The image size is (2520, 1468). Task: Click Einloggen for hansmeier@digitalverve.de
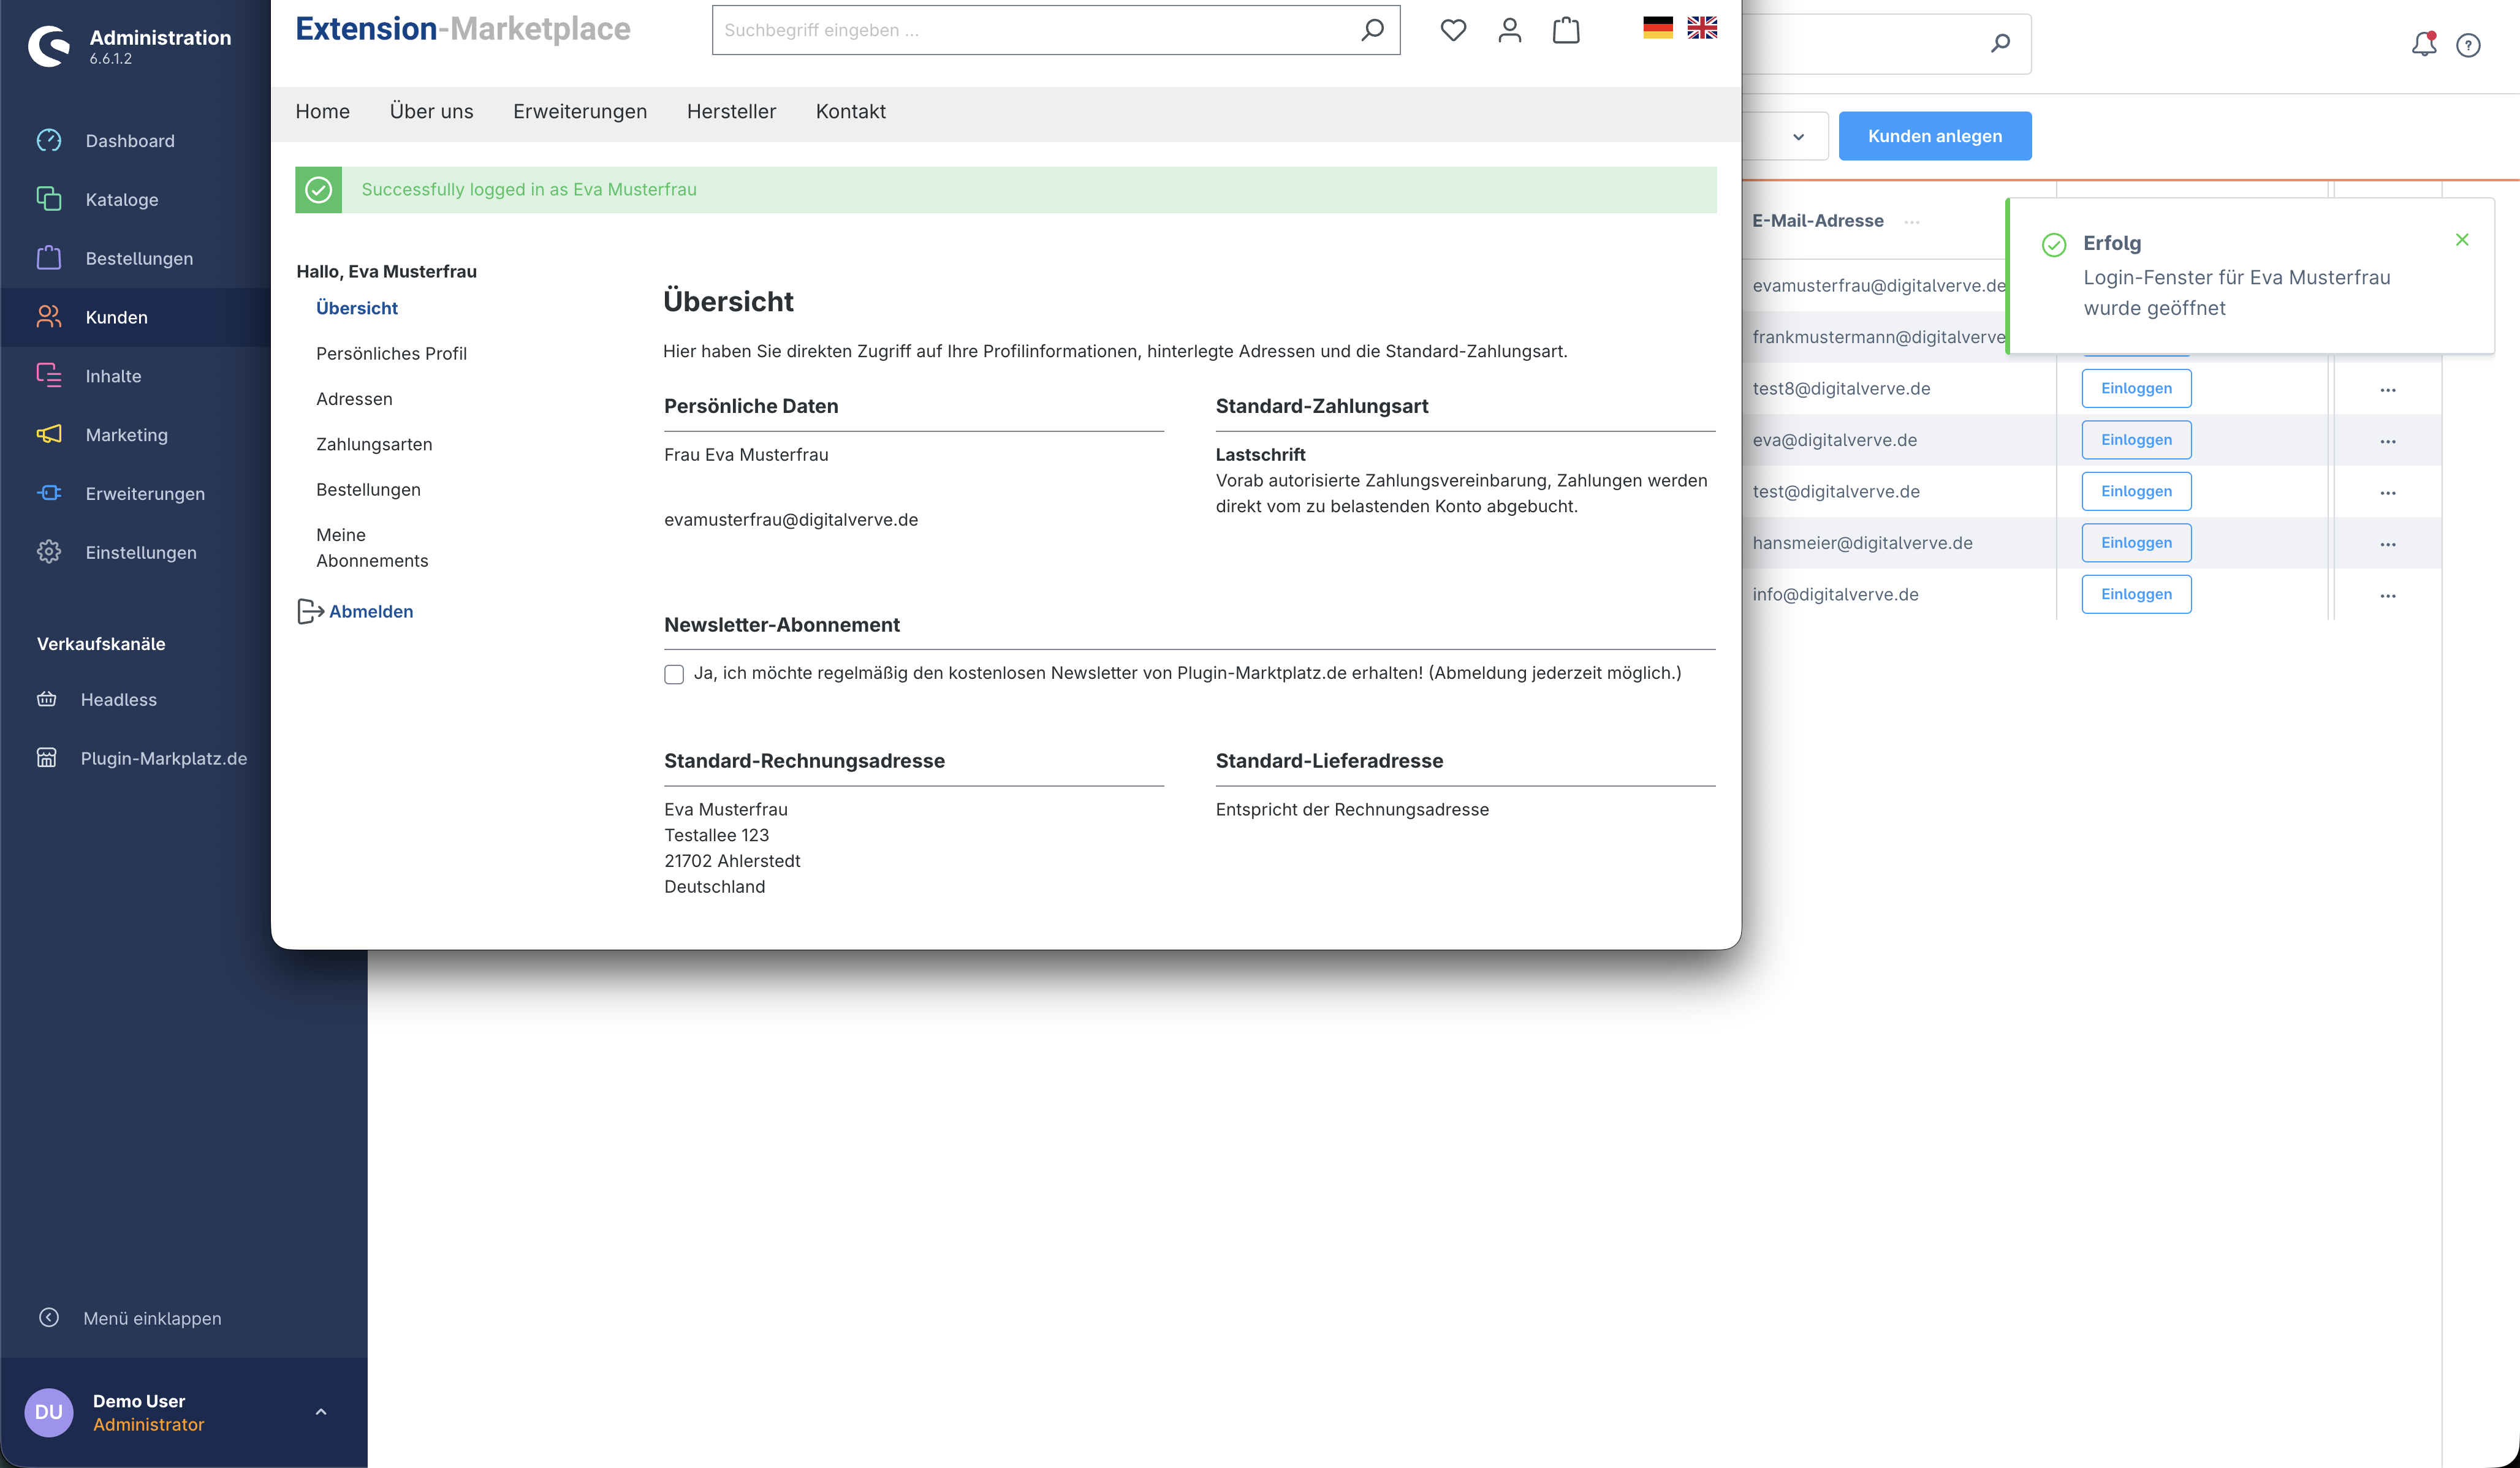(x=2136, y=542)
